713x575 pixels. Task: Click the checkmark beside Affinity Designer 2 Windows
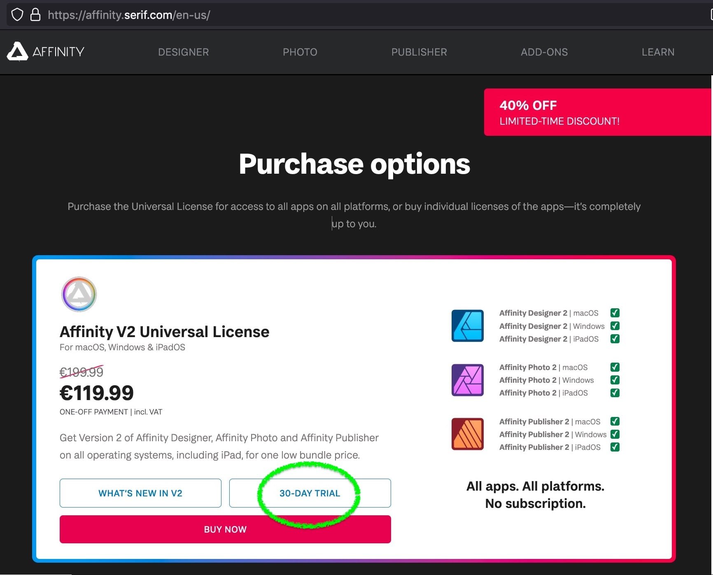615,326
